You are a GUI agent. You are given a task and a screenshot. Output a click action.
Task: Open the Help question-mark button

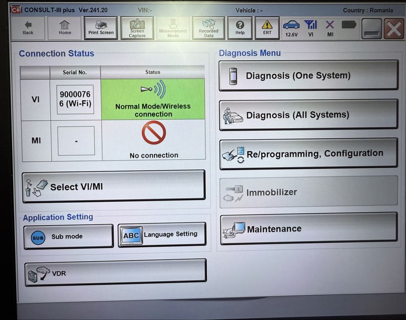click(240, 28)
